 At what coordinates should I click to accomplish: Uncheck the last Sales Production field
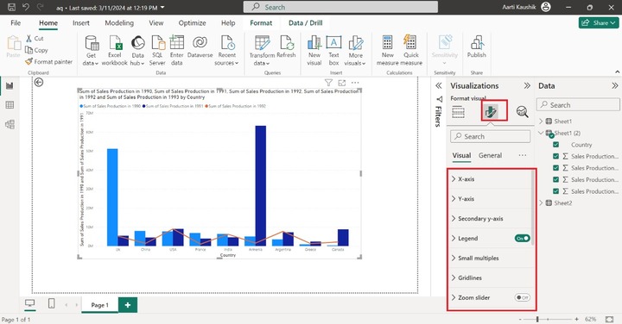[555, 191]
